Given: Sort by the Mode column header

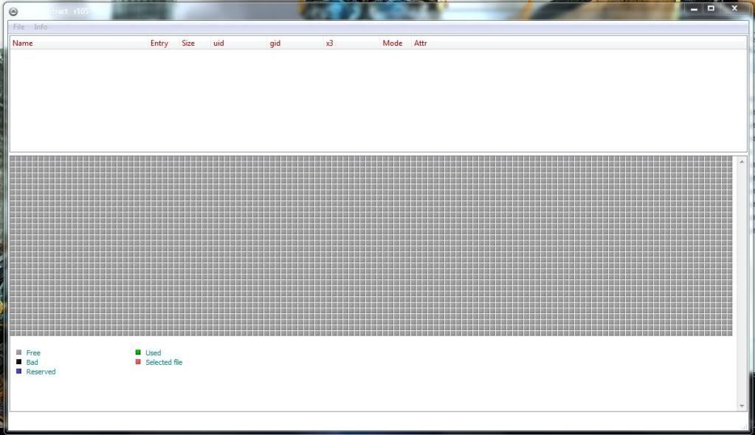Looking at the screenshot, I should (x=393, y=43).
